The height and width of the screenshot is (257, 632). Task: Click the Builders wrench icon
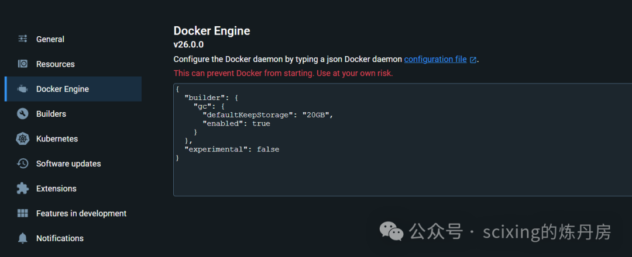tap(23, 114)
